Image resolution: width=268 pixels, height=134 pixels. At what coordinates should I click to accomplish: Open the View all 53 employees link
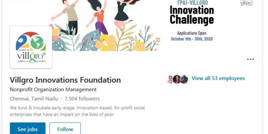(218, 79)
